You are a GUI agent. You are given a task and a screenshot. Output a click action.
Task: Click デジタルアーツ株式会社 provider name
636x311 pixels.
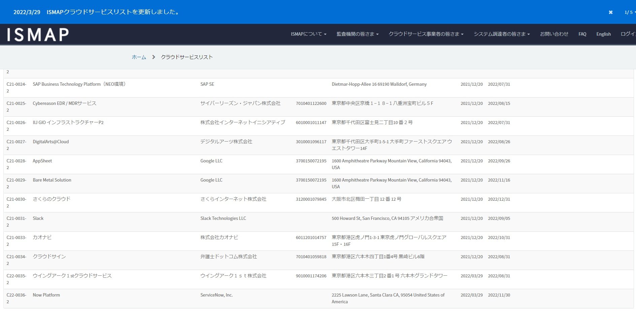point(226,142)
